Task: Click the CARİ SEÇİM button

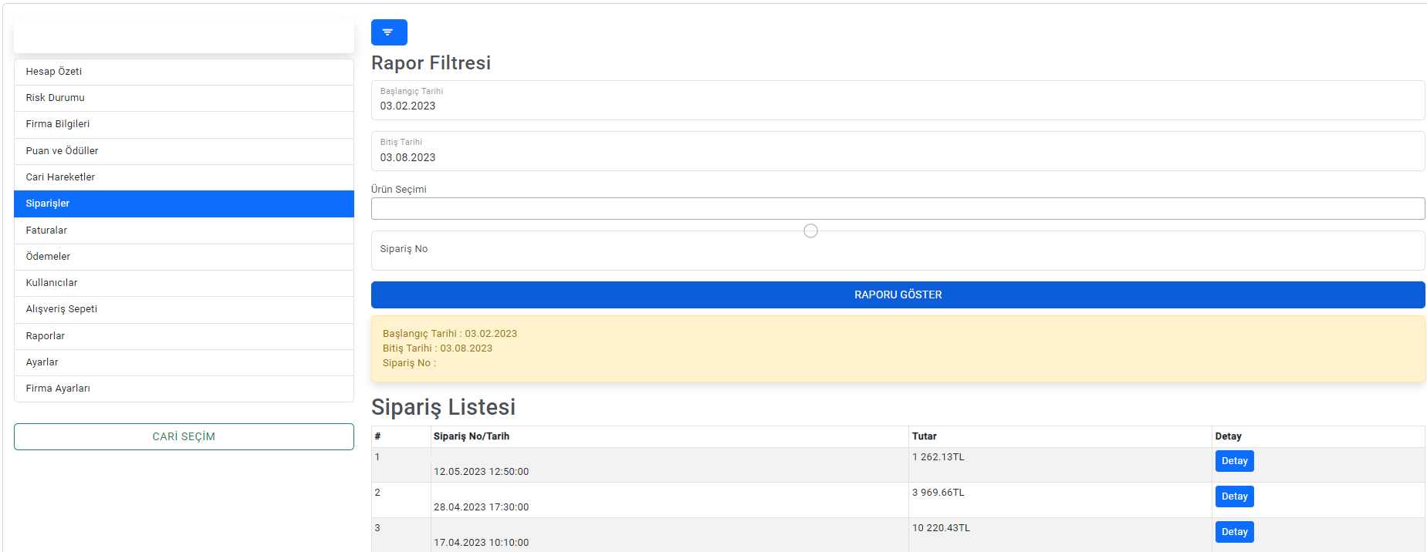Action: coord(184,436)
